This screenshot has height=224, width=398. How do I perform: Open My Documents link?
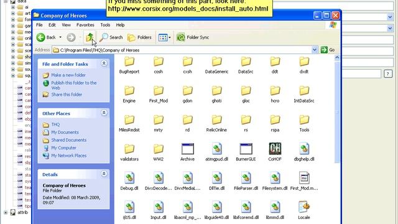pyautogui.click(x=65, y=133)
